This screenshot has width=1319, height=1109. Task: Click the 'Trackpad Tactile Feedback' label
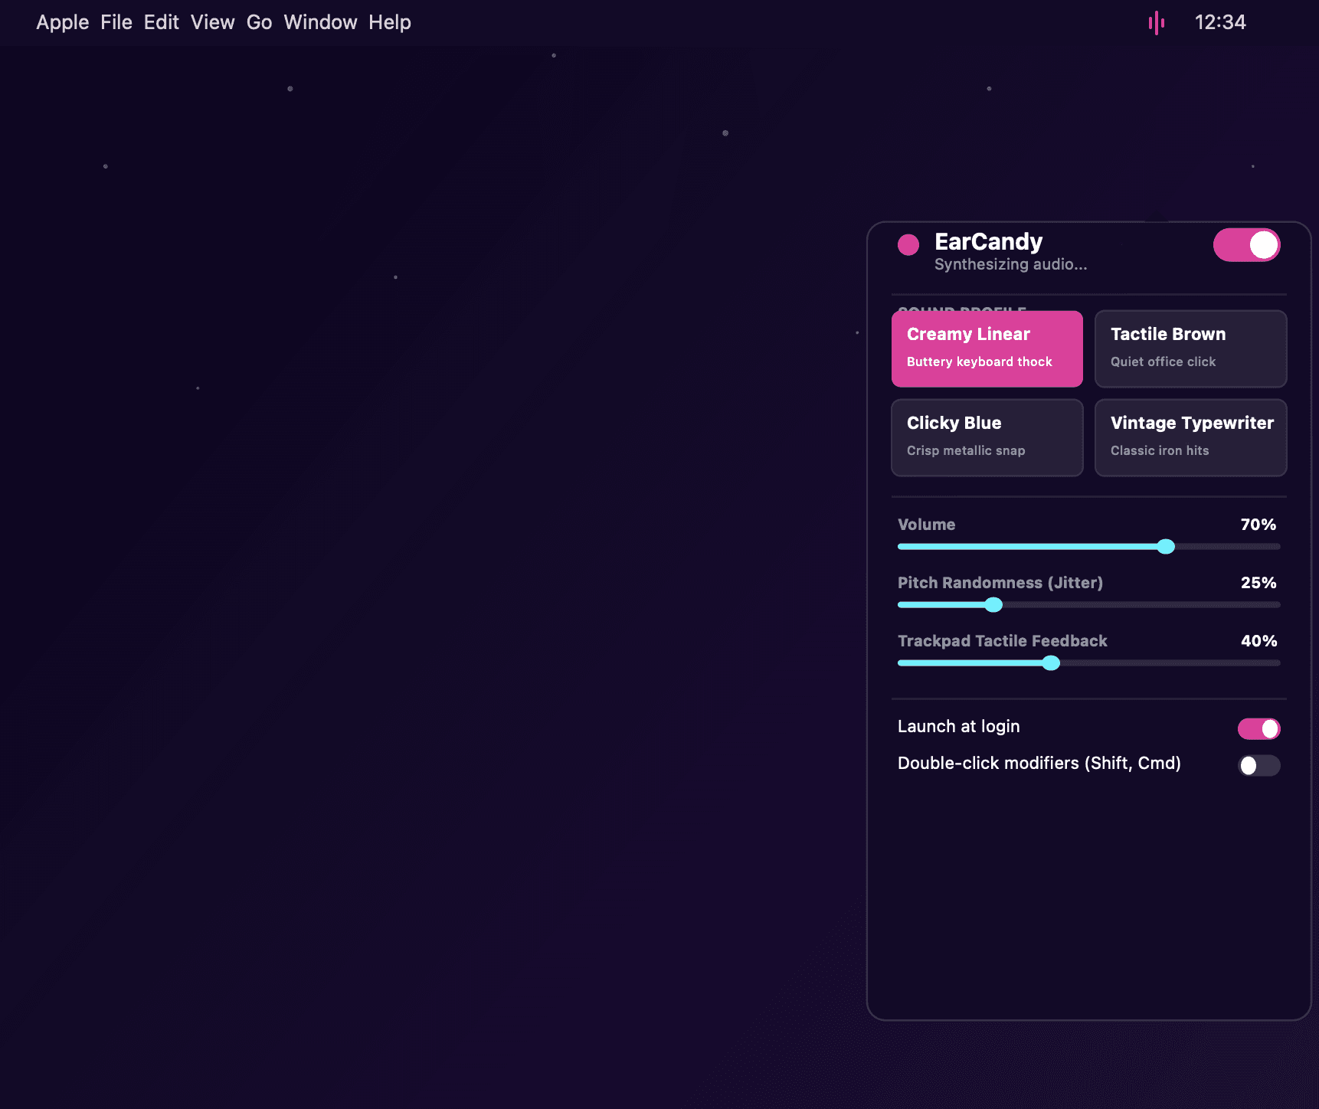pos(1002,641)
